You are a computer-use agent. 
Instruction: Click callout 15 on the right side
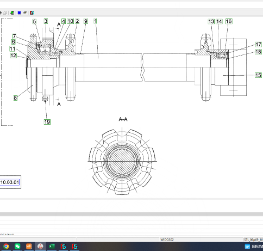click(258, 75)
